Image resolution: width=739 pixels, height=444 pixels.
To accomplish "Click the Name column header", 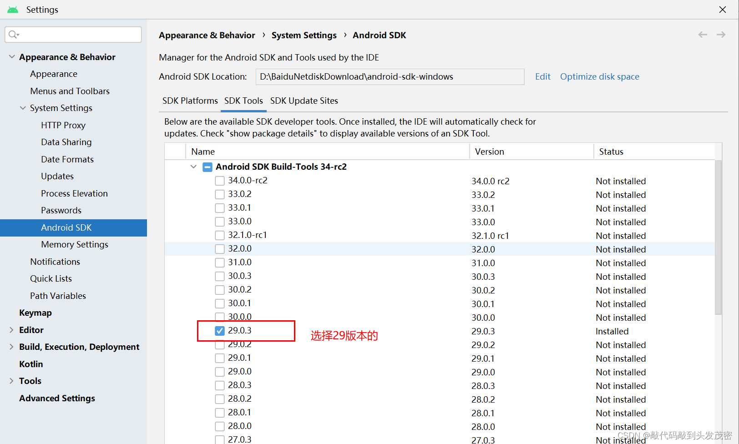I will tap(328, 151).
